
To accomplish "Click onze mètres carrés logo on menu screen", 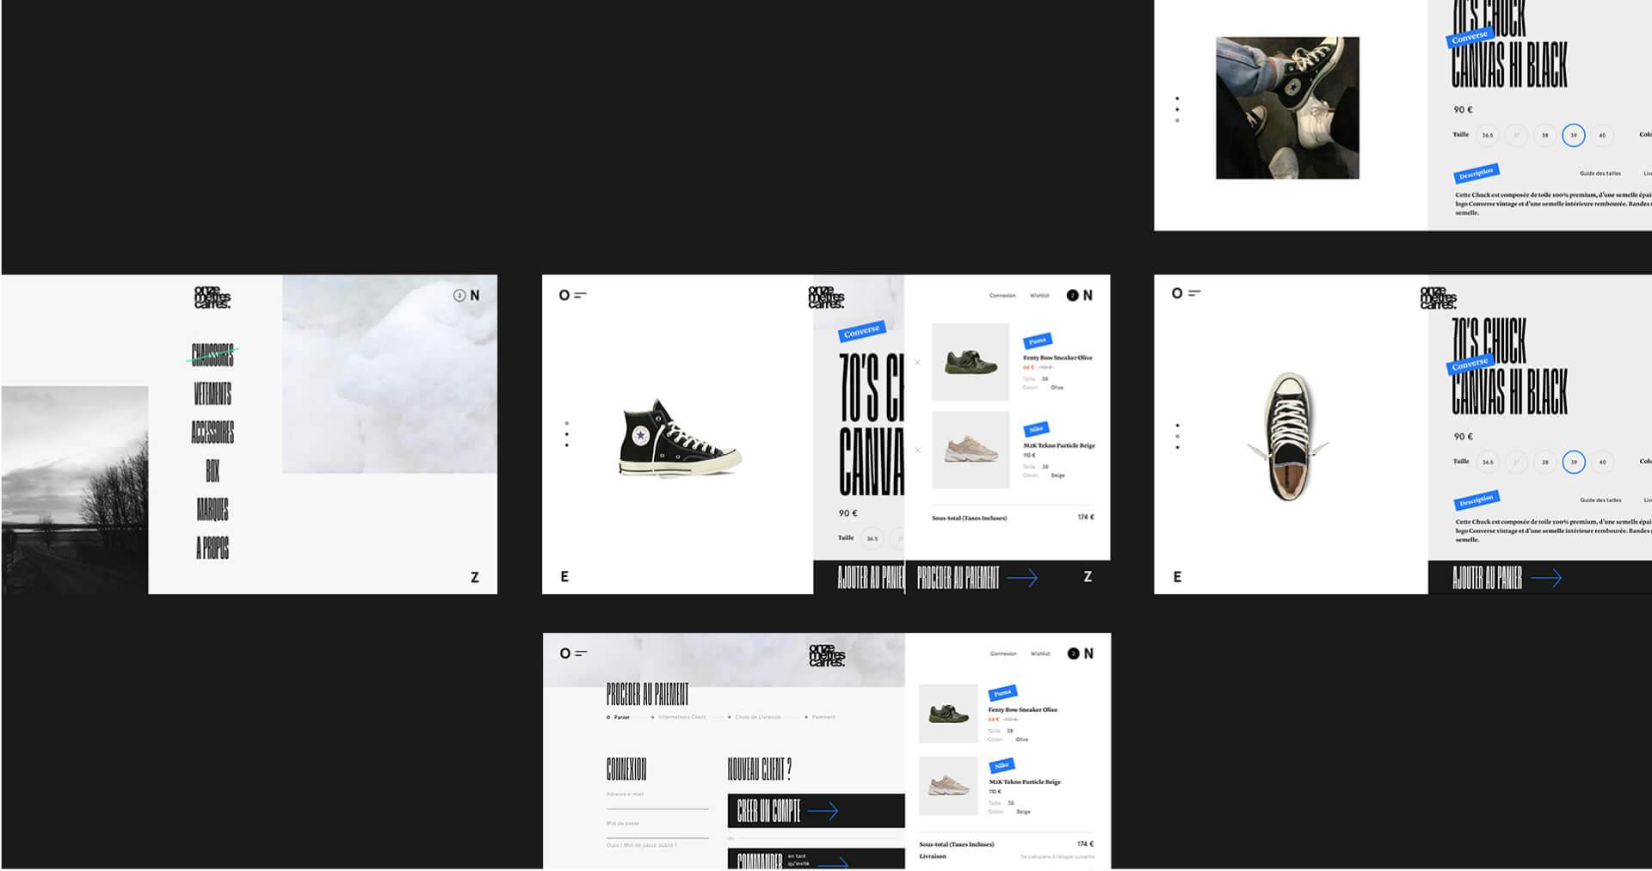I will [x=212, y=297].
